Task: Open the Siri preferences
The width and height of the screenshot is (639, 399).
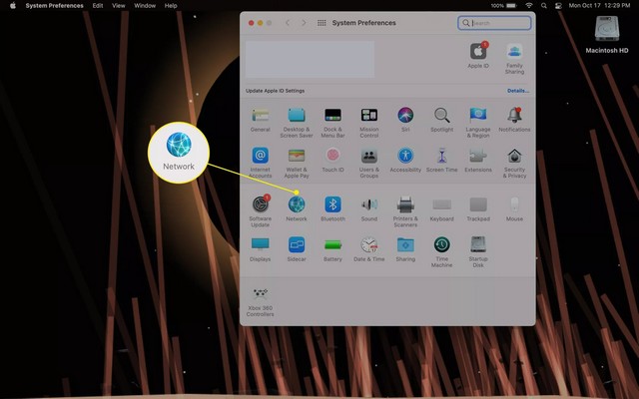Action: (405, 116)
